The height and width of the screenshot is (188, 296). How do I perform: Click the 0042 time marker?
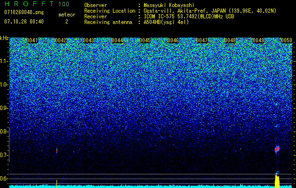[61, 40]
